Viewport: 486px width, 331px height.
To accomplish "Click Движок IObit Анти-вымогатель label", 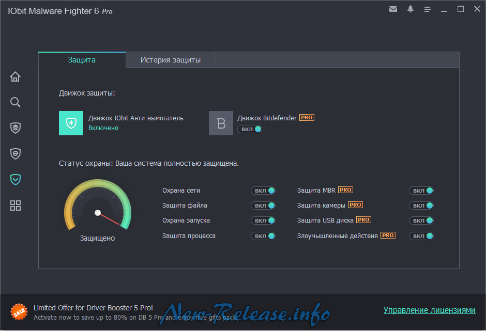I will point(136,118).
